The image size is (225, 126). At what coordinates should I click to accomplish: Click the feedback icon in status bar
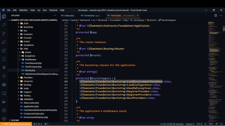pyautogui.click(x=217, y=124)
